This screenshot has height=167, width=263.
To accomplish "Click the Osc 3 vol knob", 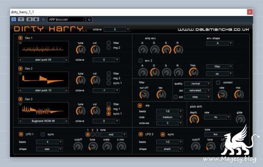I will click(96, 111).
